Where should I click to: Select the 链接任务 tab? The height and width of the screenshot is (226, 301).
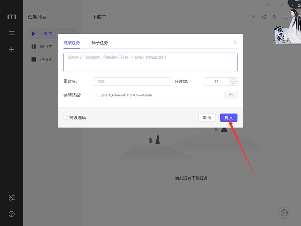click(72, 43)
